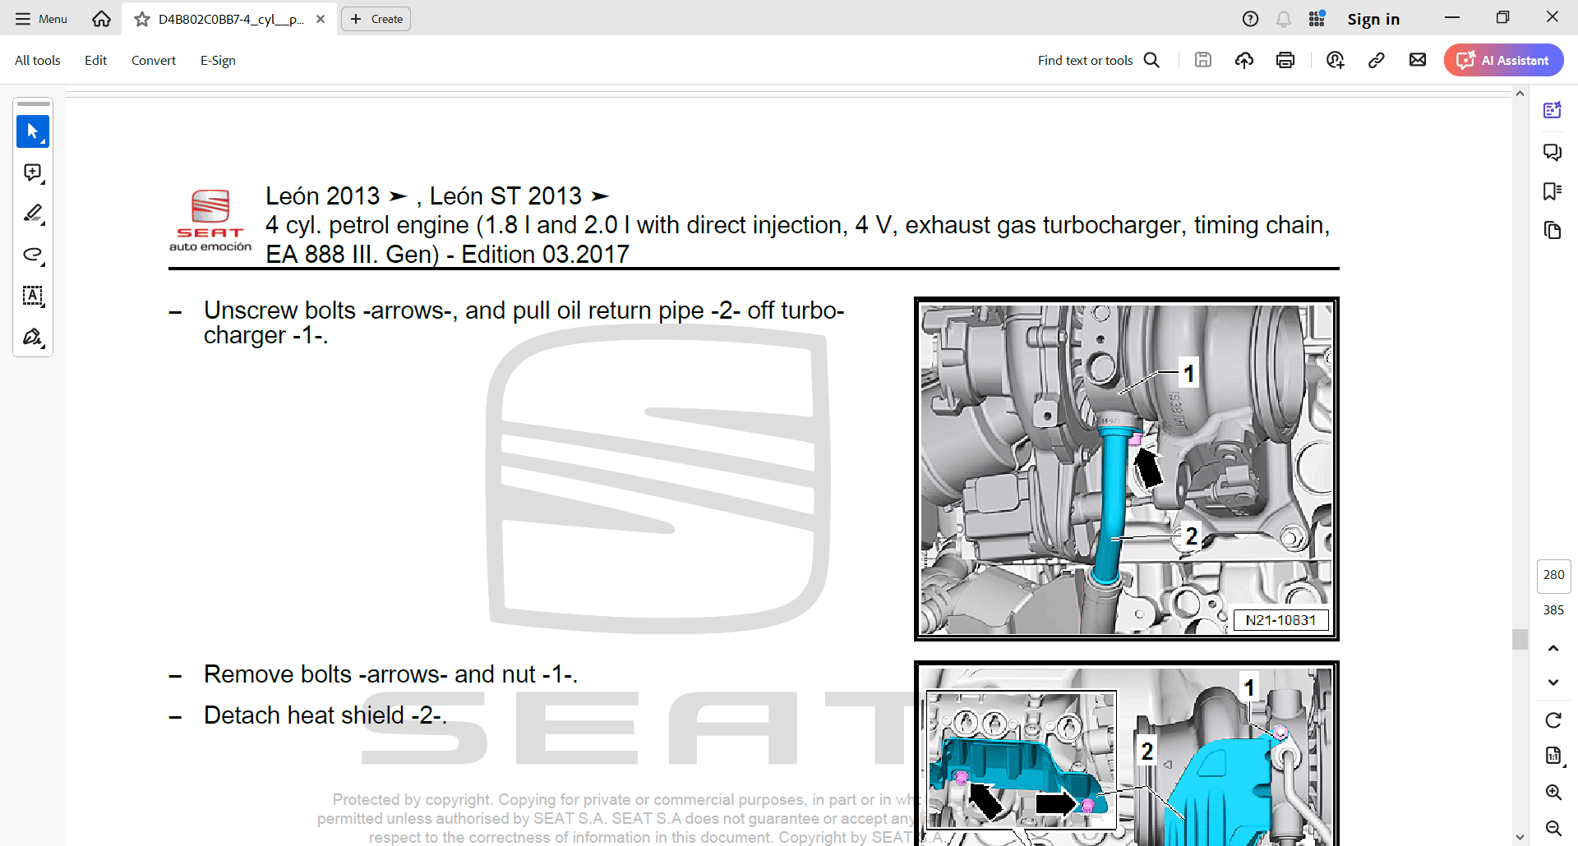Image resolution: width=1578 pixels, height=846 pixels.
Task: Go to next page with down chevron
Action: coord(1553,683)
